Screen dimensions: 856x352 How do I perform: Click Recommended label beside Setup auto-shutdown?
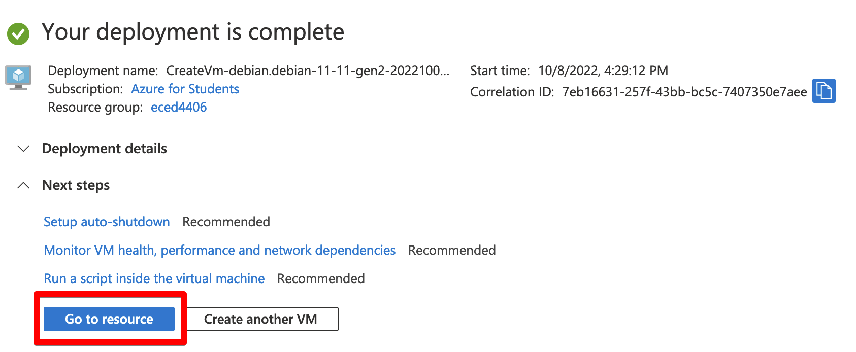(x=226, y=222)
